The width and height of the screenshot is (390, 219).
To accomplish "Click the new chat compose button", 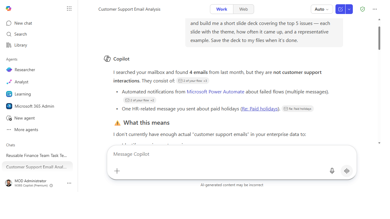I will pos(340,9).
